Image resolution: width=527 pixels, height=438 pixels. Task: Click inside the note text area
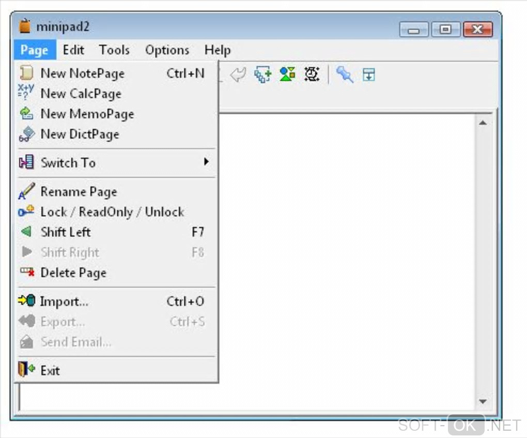pyautogui.click(x=346, y=262)
